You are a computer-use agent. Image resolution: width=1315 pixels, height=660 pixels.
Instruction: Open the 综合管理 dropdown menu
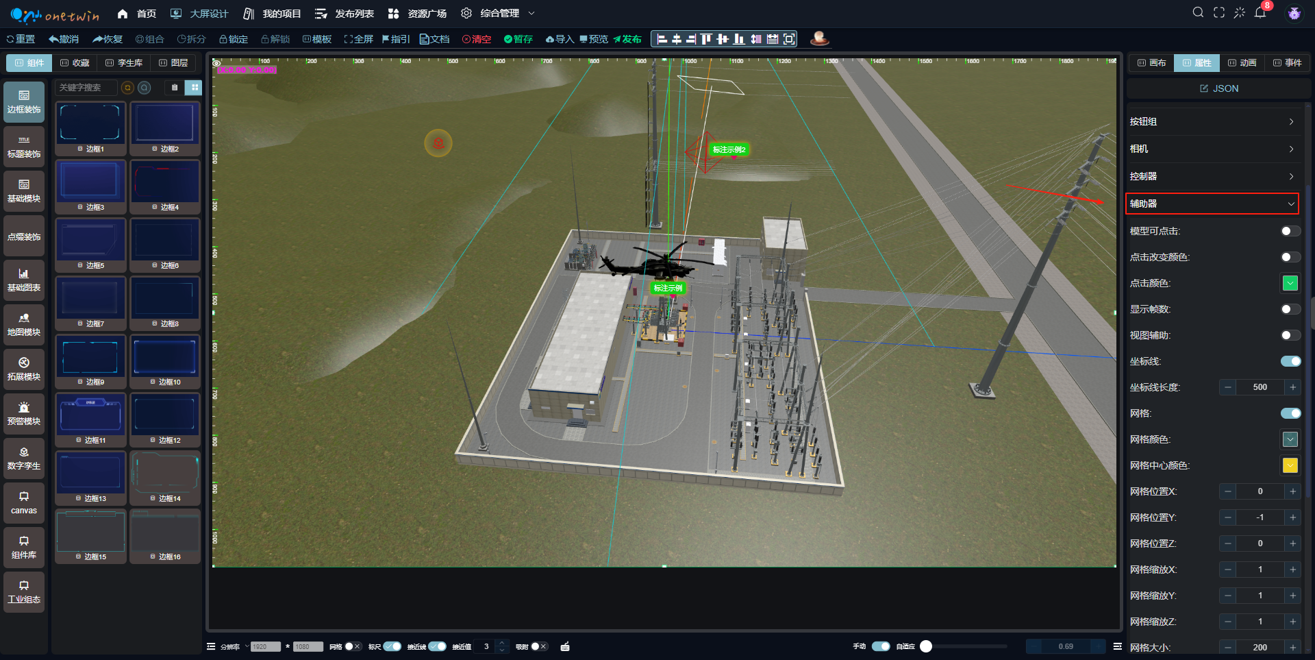(x=499, y=13)
